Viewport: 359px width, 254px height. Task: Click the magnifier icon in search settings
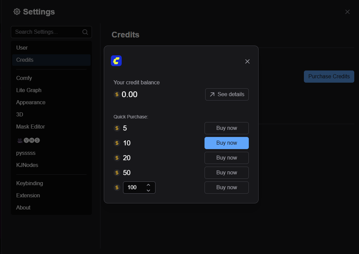coord(85,32)
